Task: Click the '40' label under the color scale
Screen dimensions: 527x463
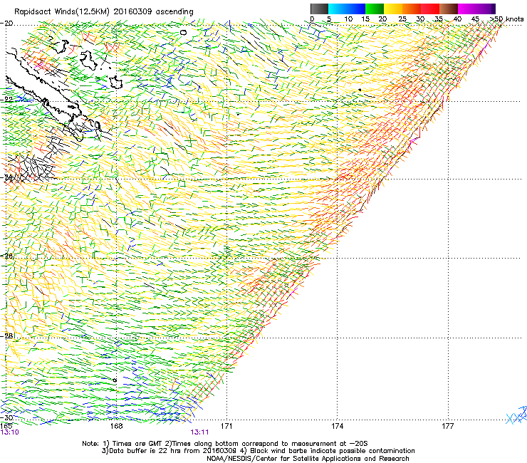Action: click(x=457, y=19)
